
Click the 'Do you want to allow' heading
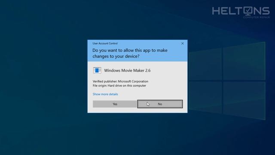coord(130,53)
